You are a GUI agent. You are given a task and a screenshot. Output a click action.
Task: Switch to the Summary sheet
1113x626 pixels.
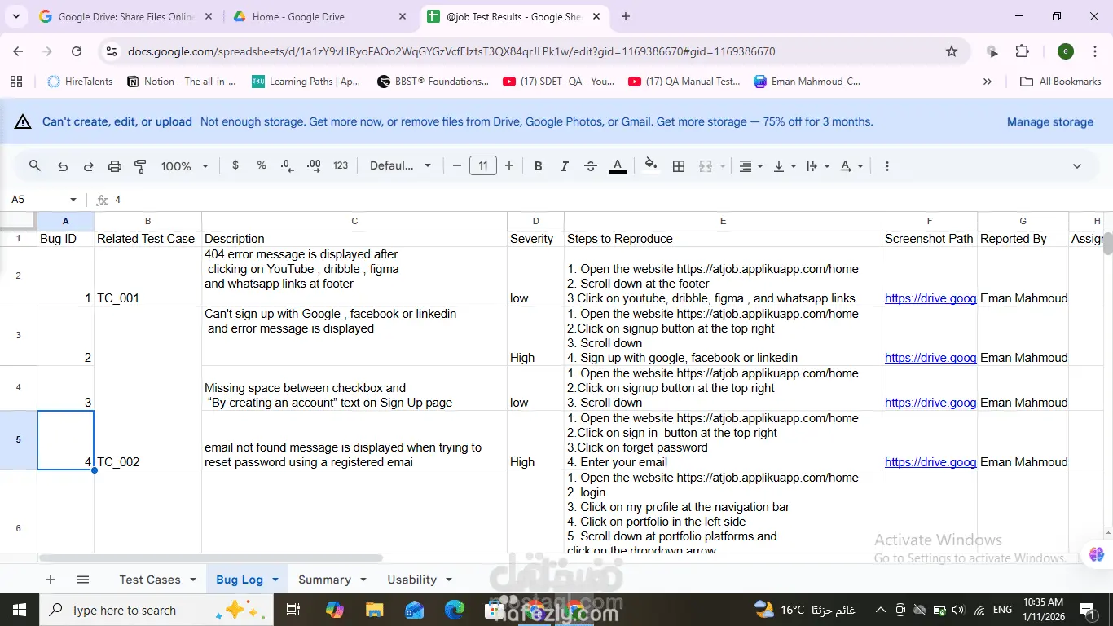click(324, 580)
